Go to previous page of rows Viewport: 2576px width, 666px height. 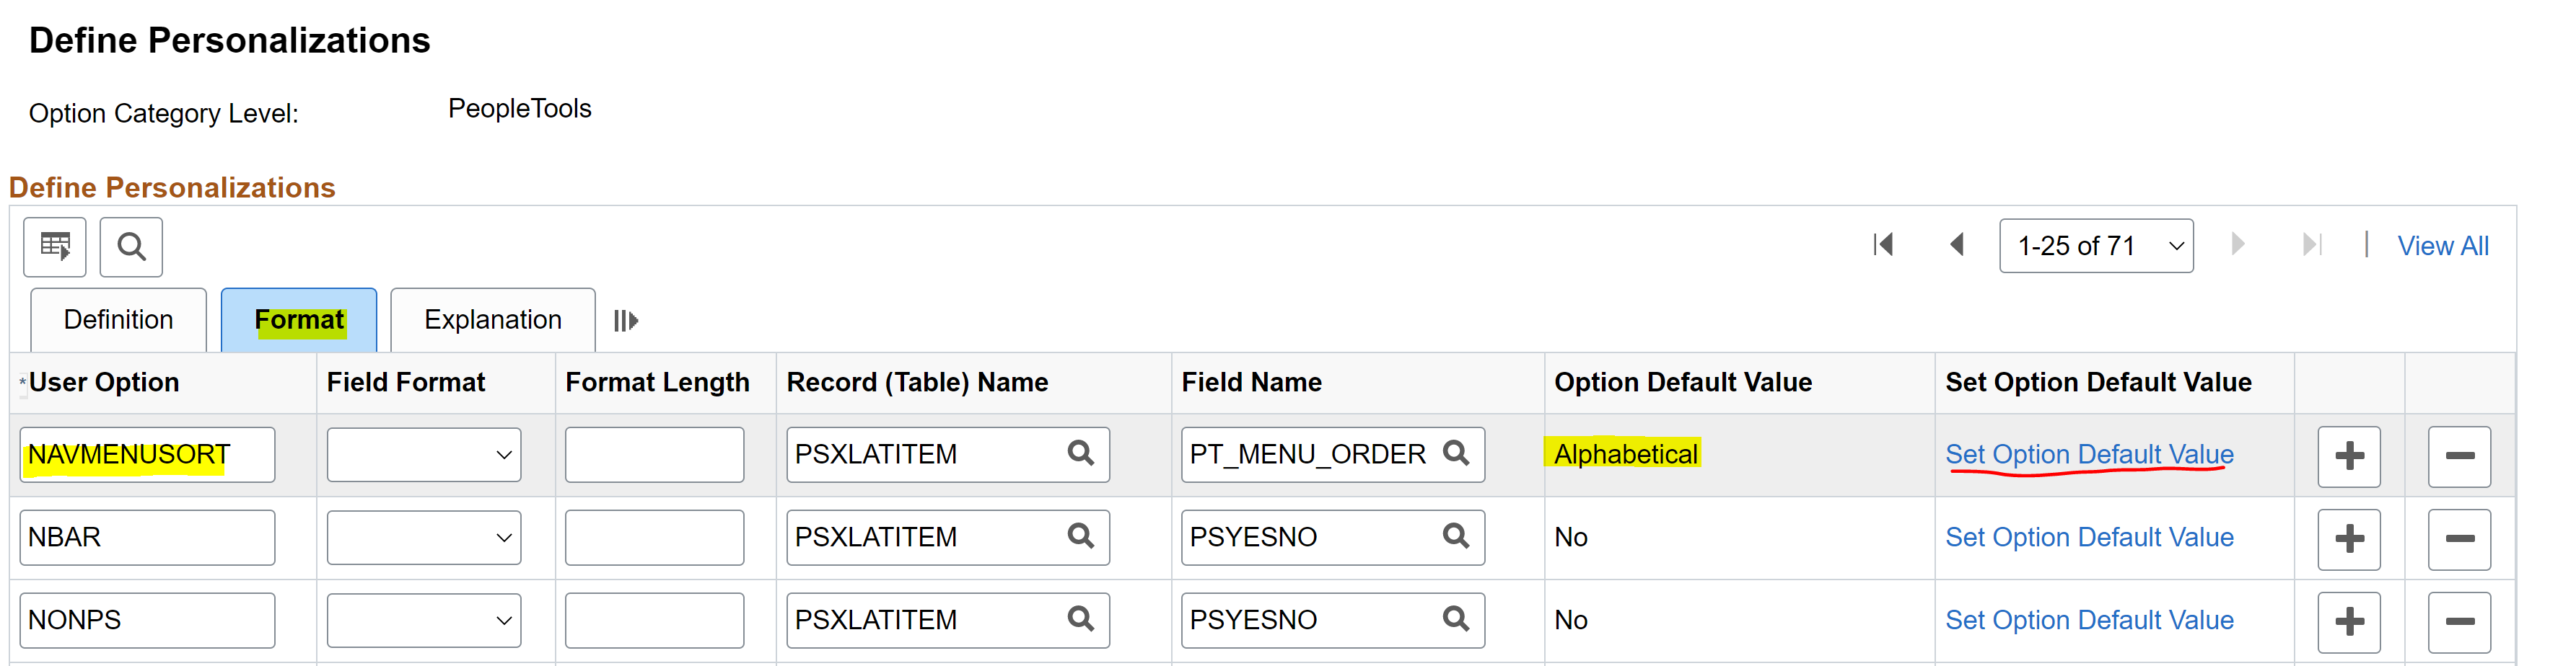1957,244
